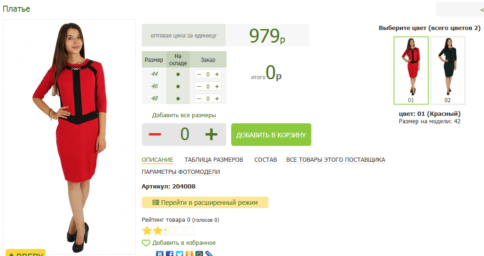Click the large green plus button
Image resolution: width=484 pixels, height=256 pixels.
coord(211,134)
